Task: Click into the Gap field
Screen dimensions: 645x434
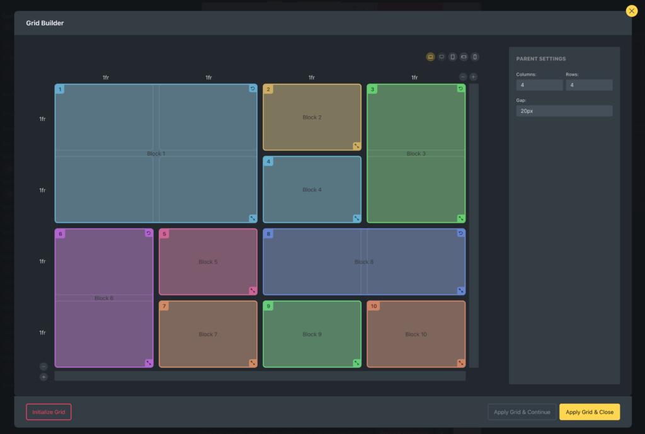Action: tap(564, 111)
